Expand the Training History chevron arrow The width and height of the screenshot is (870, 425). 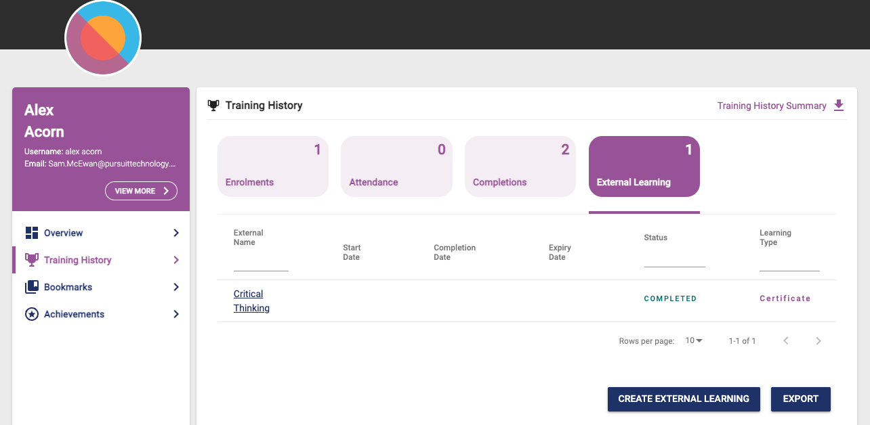176,260
